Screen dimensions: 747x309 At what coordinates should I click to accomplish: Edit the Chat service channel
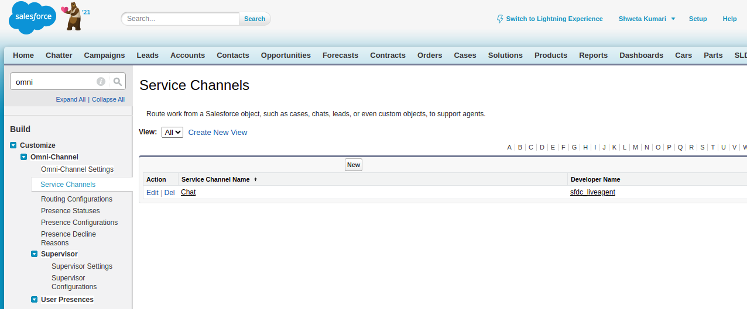152,192
